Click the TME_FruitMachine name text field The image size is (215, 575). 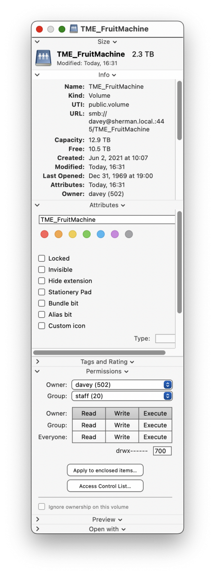[107, 219]
